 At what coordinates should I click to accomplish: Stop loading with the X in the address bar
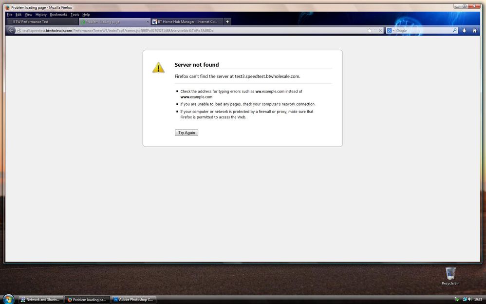coord(380,30)
